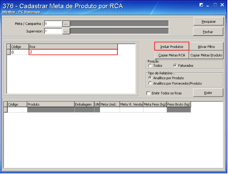Screen dimensions: 228x174
Task: Focus the Meta / Campanha code field
Action: pos(53,23)
